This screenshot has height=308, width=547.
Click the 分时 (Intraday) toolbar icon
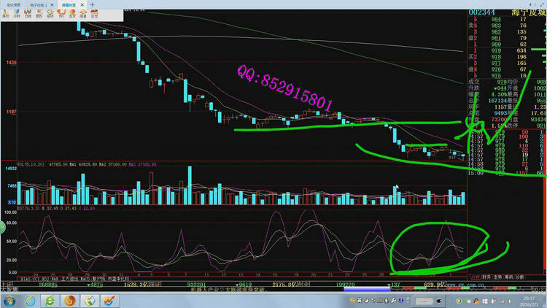17,13
